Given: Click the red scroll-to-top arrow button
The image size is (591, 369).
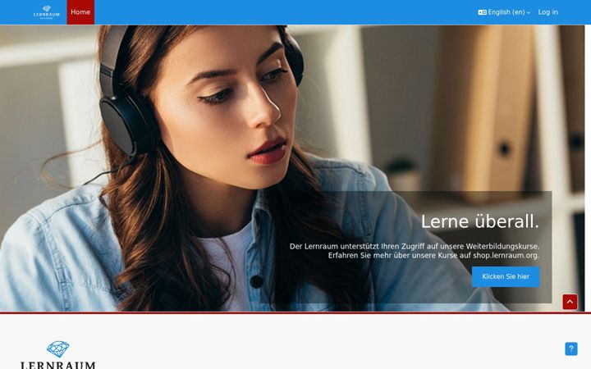Looking at the screenshot, I should (570, 302).
